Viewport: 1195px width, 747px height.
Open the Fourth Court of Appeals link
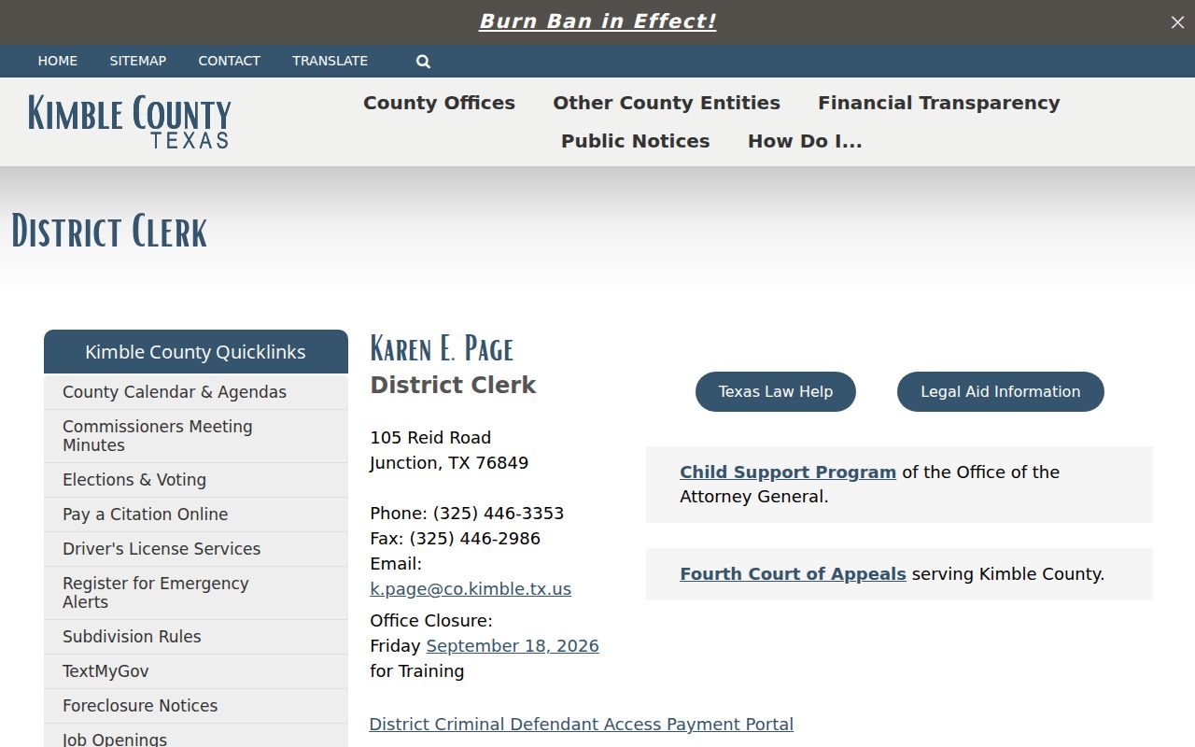(x=793, y=573)
